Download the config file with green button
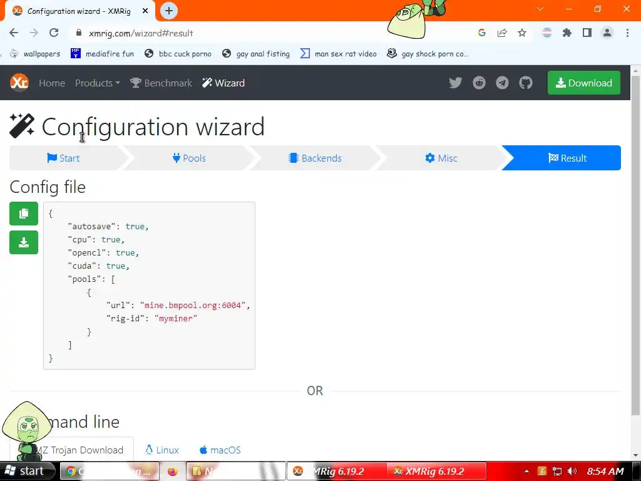The width and height of the screenshot is (641, 481). (24, 242)
